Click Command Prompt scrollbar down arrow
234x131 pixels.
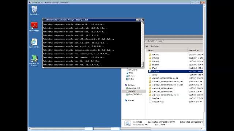click(142, 66)
